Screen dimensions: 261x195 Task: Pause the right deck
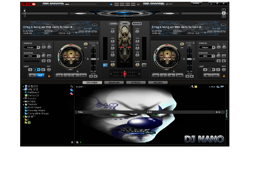coord(163,76)
